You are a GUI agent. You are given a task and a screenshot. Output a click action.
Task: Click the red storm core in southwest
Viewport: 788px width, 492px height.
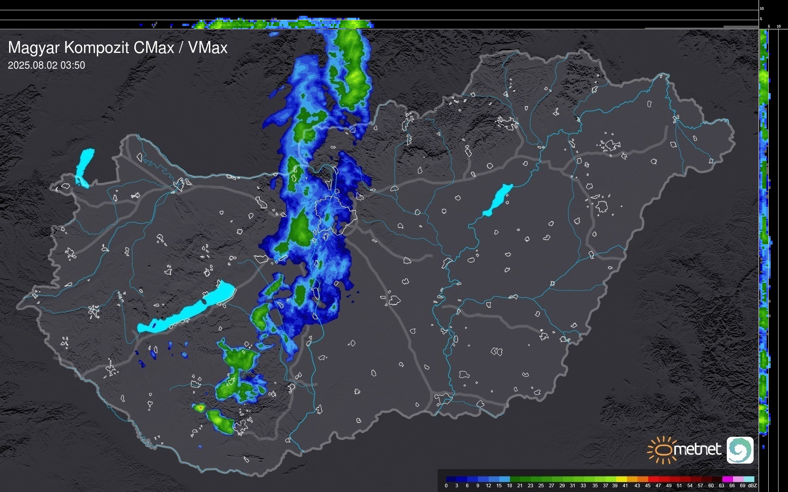click(201, 407)
